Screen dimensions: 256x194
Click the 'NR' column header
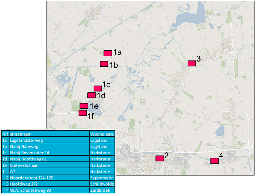tap(5, 134)
